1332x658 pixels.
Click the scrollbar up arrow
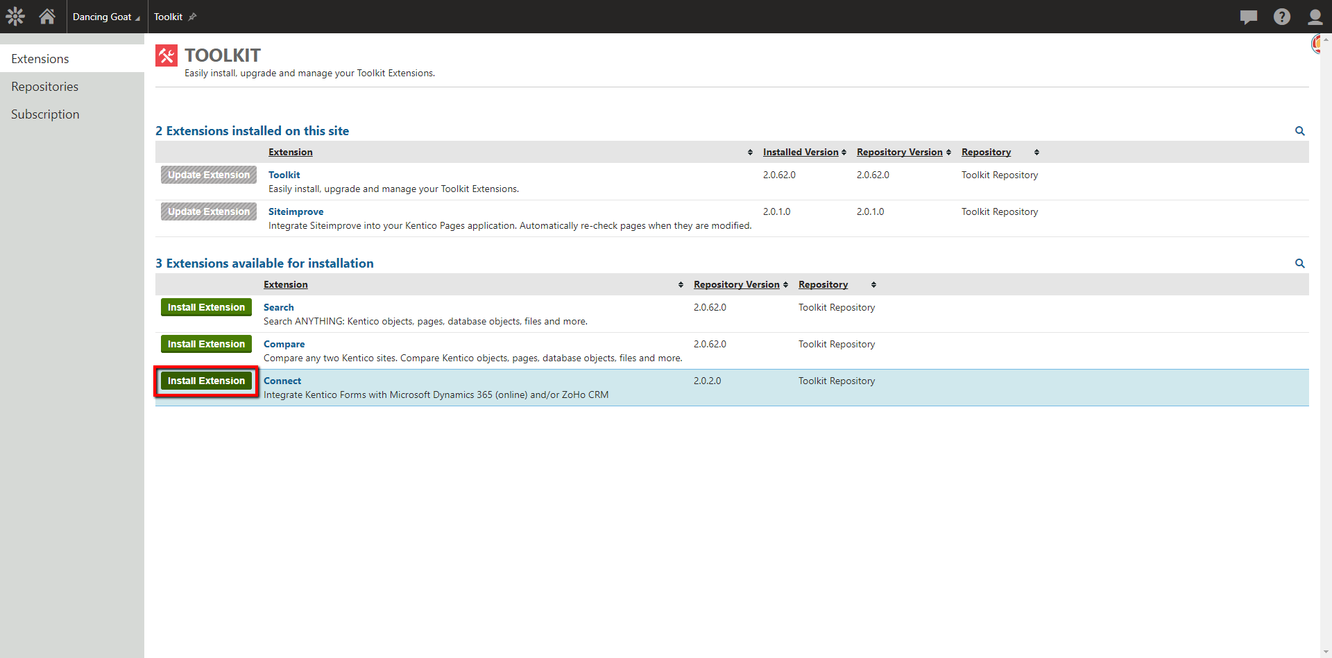tap(1326, 39)
